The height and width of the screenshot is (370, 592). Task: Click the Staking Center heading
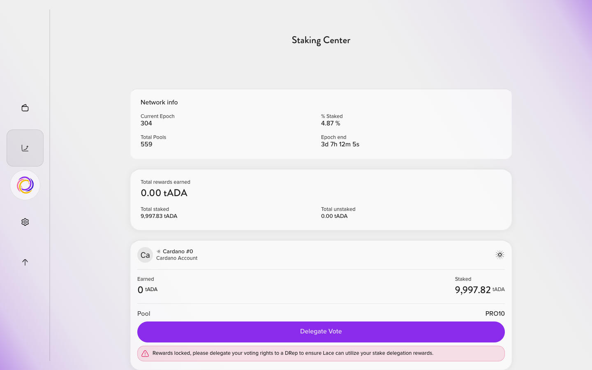321,40
